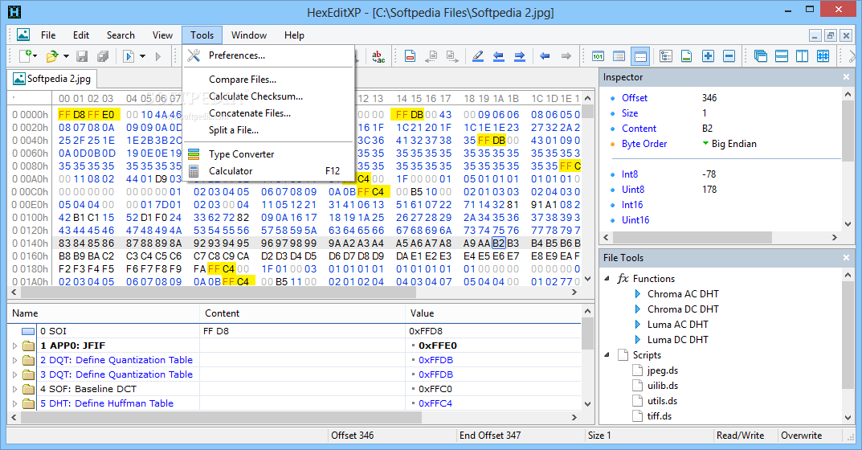
Task: Open the View menu
Action: click(x=162, y=35)
